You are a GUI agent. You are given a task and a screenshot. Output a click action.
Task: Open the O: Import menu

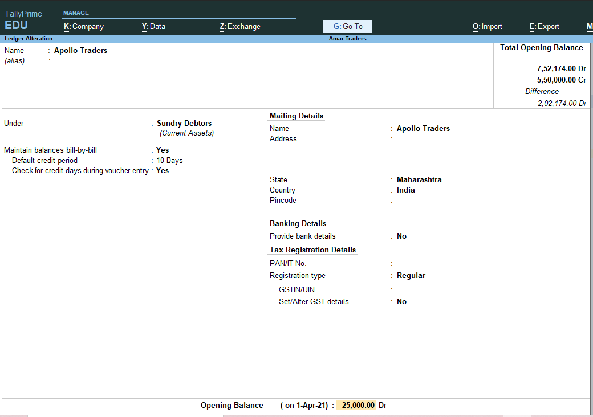[x=487, y=26]
